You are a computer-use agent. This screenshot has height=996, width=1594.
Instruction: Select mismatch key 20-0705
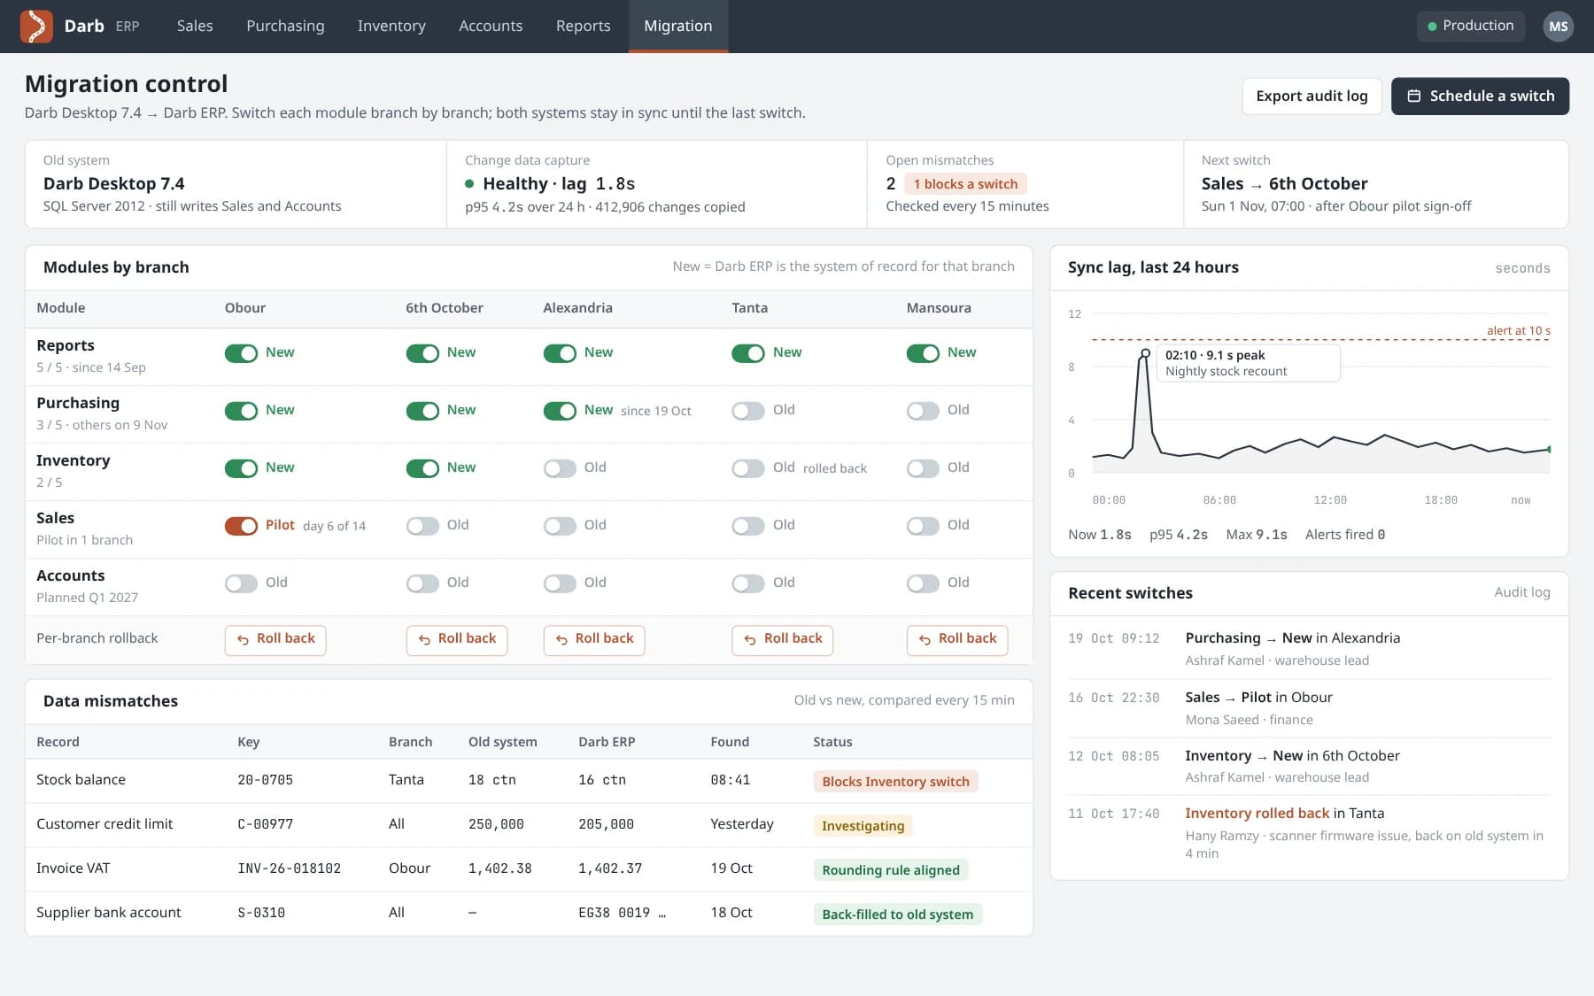[265, 780]
